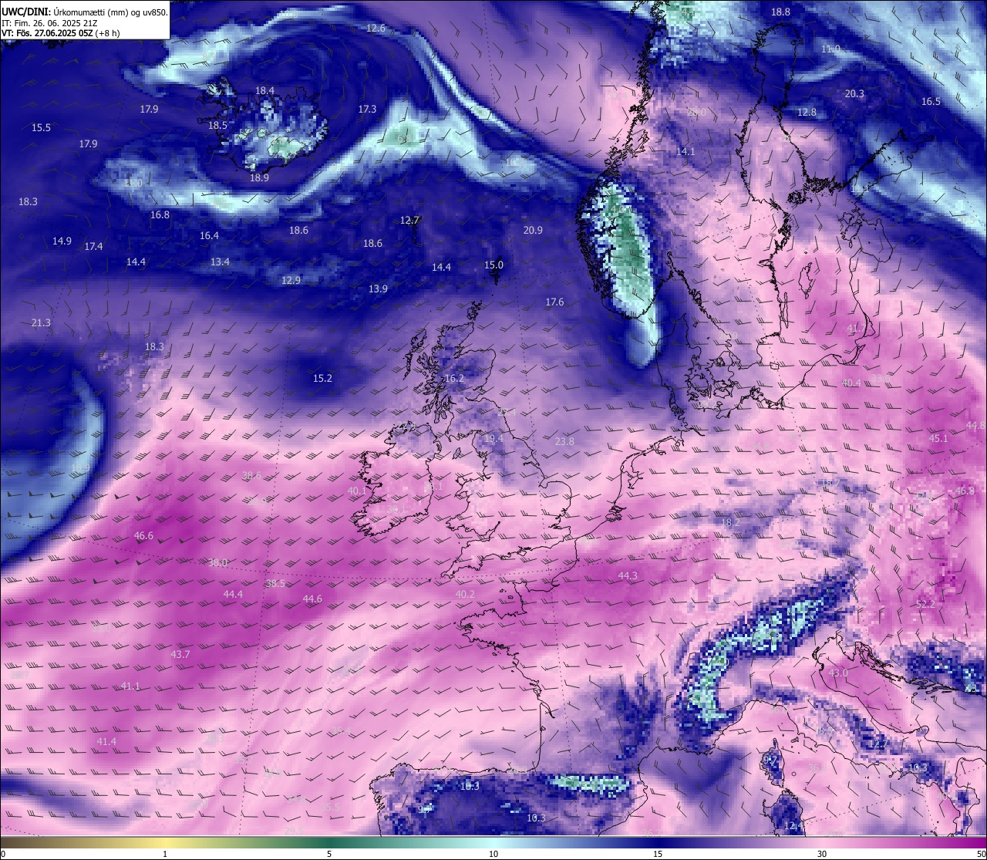Click the 46.6 value label
The height and width of the screenshot is (860, 987).
click(143, 536)
